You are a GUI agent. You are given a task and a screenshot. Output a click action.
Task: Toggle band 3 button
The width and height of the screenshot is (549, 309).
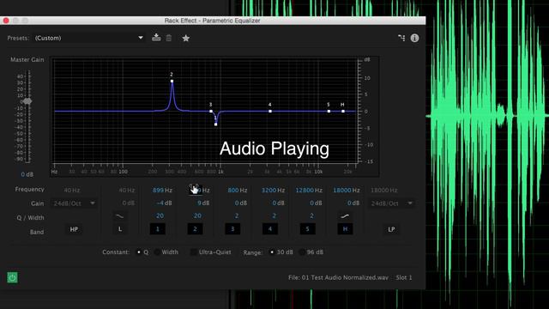click(232, 229)
